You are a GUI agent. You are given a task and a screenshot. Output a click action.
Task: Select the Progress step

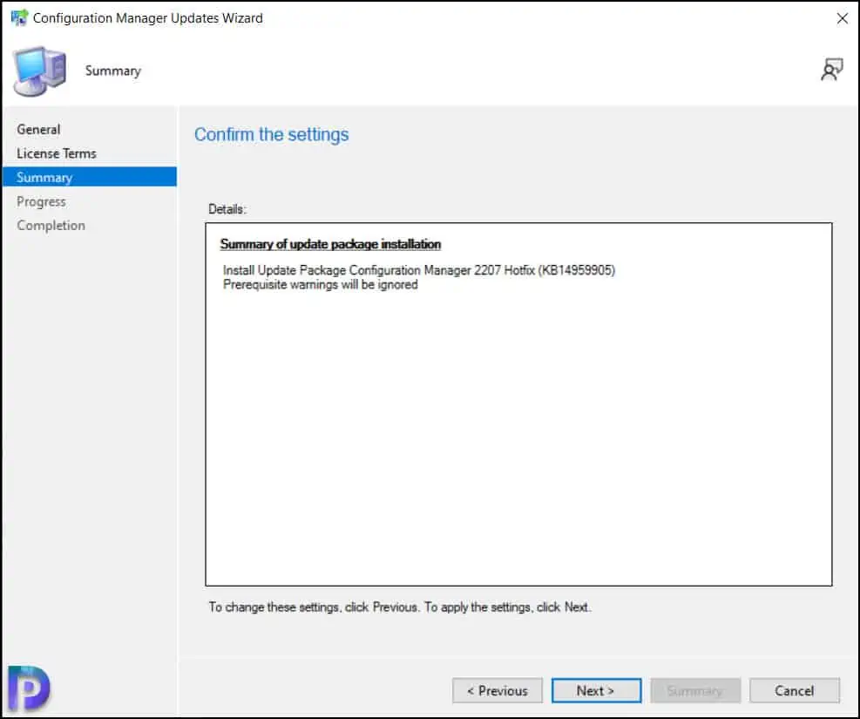41,202
